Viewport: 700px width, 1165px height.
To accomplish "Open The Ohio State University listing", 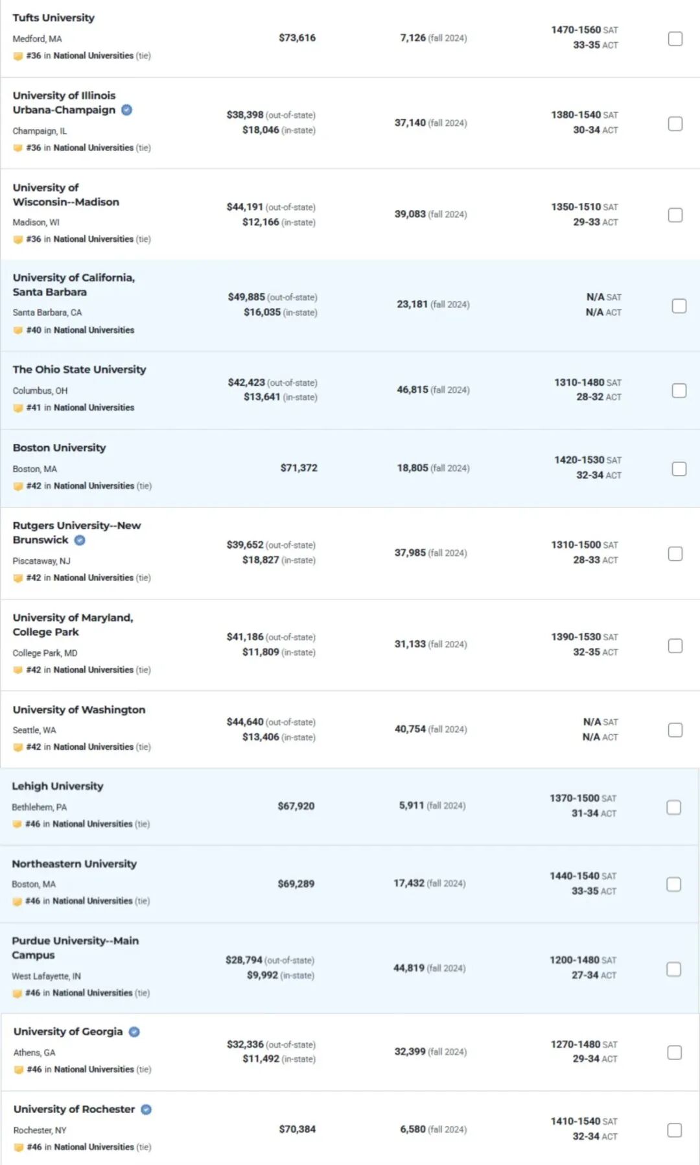I will (79, 370).
